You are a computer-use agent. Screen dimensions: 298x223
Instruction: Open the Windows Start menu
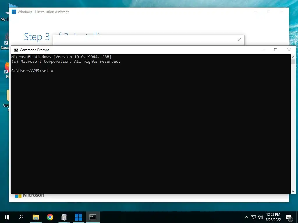(7, 217)
